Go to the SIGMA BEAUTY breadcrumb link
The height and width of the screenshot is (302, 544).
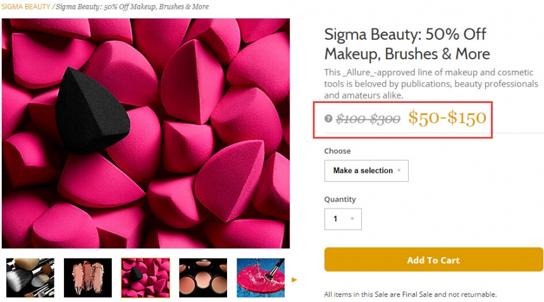[25, 7]
